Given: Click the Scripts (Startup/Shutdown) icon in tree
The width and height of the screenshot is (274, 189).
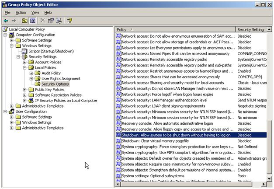Looking at the screenshot, I should tap(24, 51).
